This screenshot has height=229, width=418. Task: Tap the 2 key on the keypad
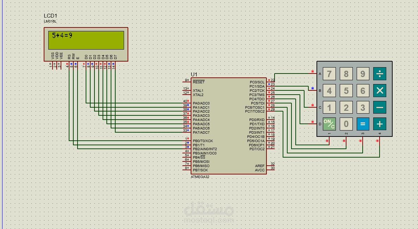pyautogui.click(x=346, y=107)
